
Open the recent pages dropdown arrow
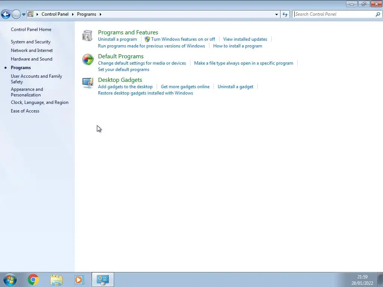24,15
